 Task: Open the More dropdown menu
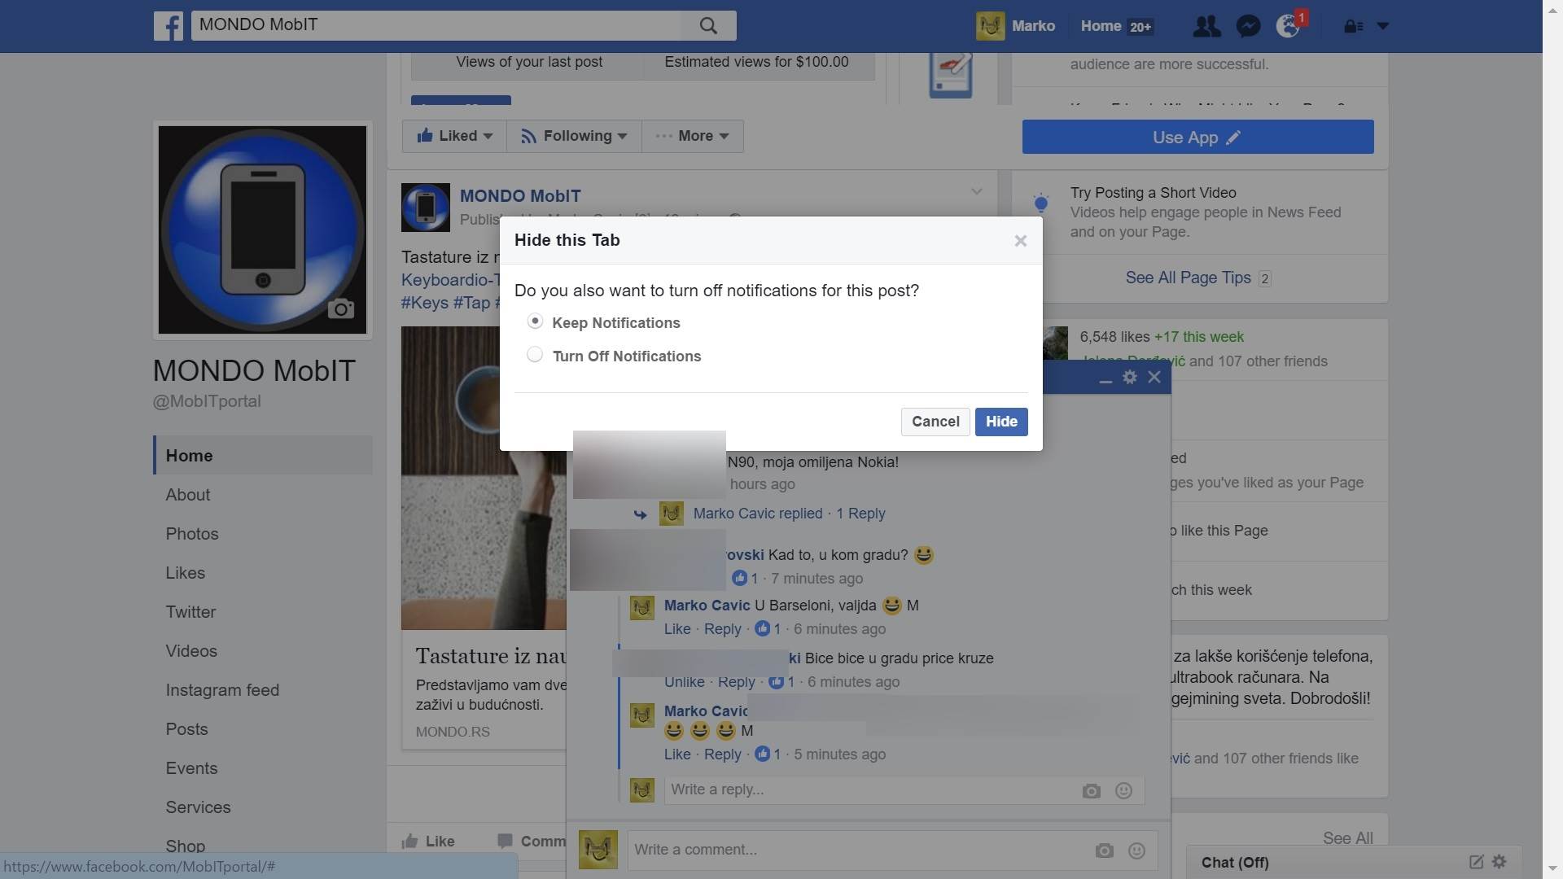[x=693, y=136]
